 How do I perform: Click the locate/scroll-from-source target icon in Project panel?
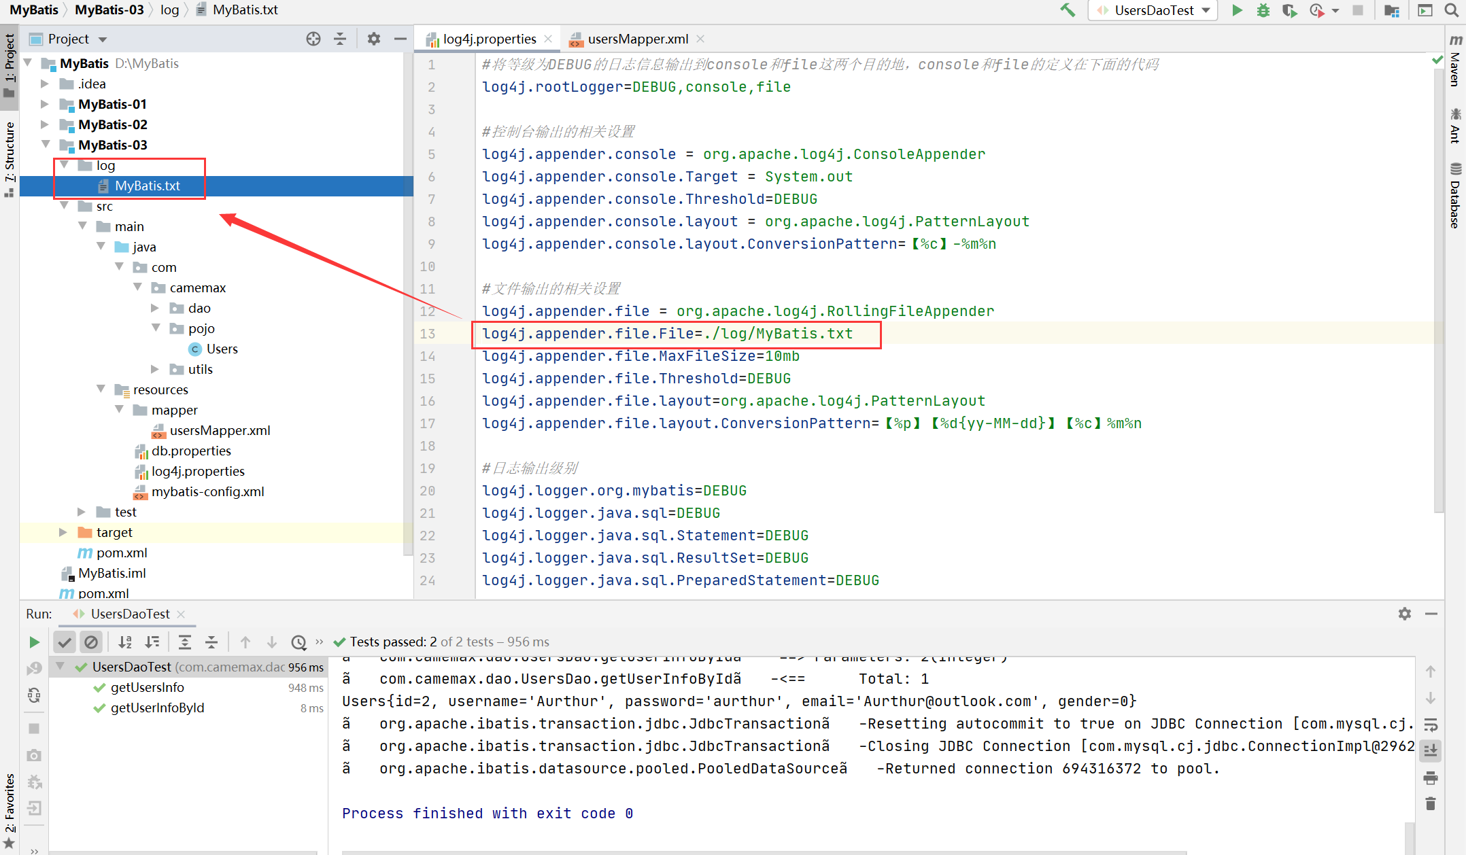coord(313,39)
